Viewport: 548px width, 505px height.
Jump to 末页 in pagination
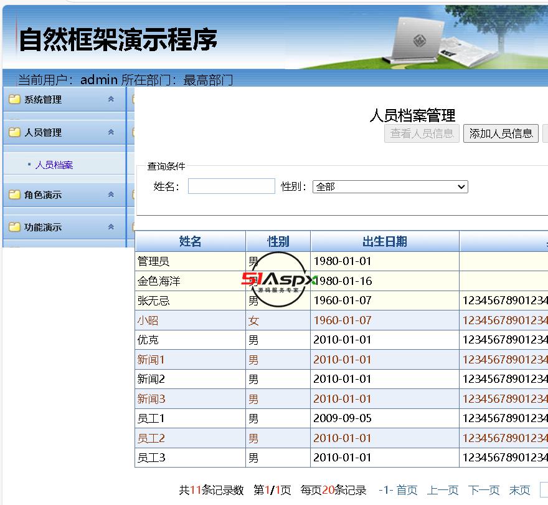click(x=519, y=490)
